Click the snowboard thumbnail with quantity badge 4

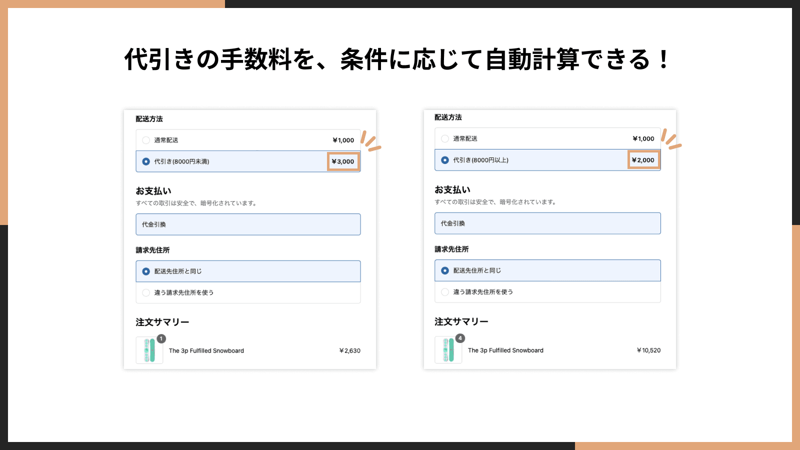point(448,350)
